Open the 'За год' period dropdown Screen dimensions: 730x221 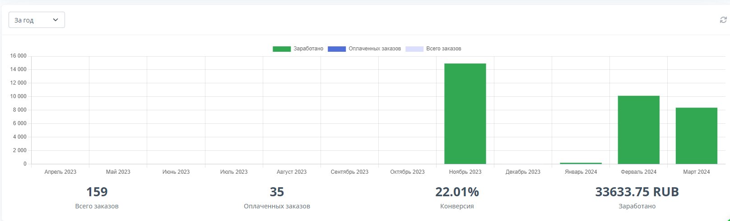pos(36,20)
